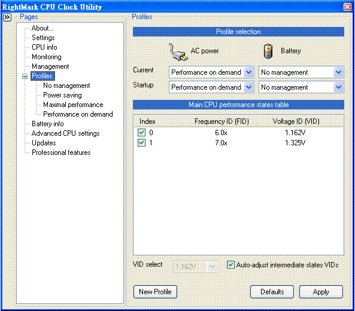This screenshot has width=355, height=311.
Task: Click the Profile selection header bar
Action: (238, 32)
